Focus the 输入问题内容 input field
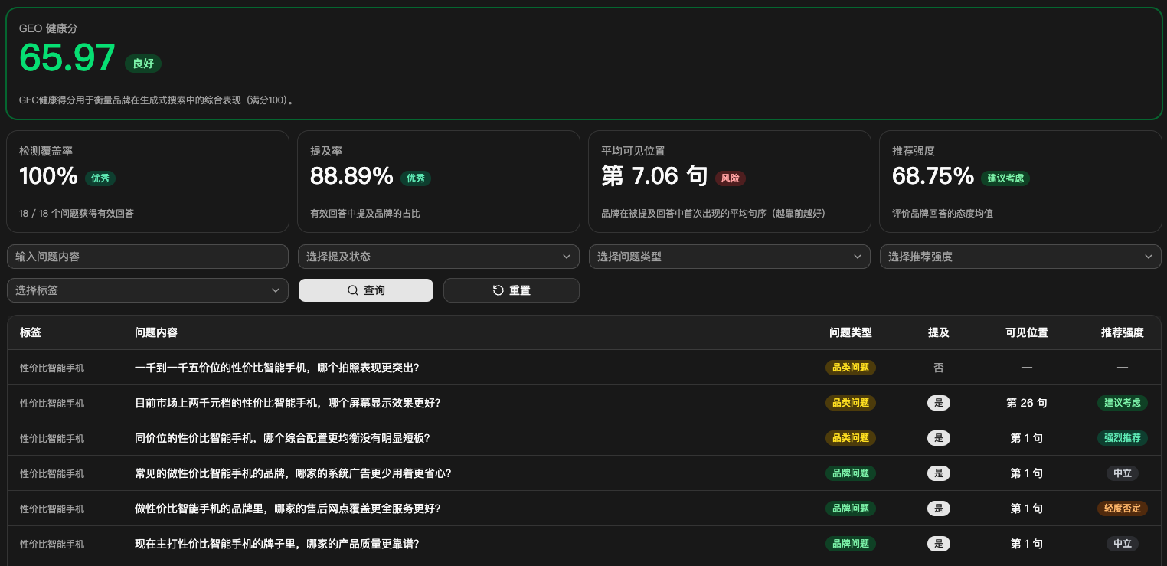Screen dimensions: 1167x566 coord(148,257)
